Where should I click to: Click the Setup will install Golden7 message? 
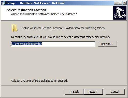(x=63, y=28)
